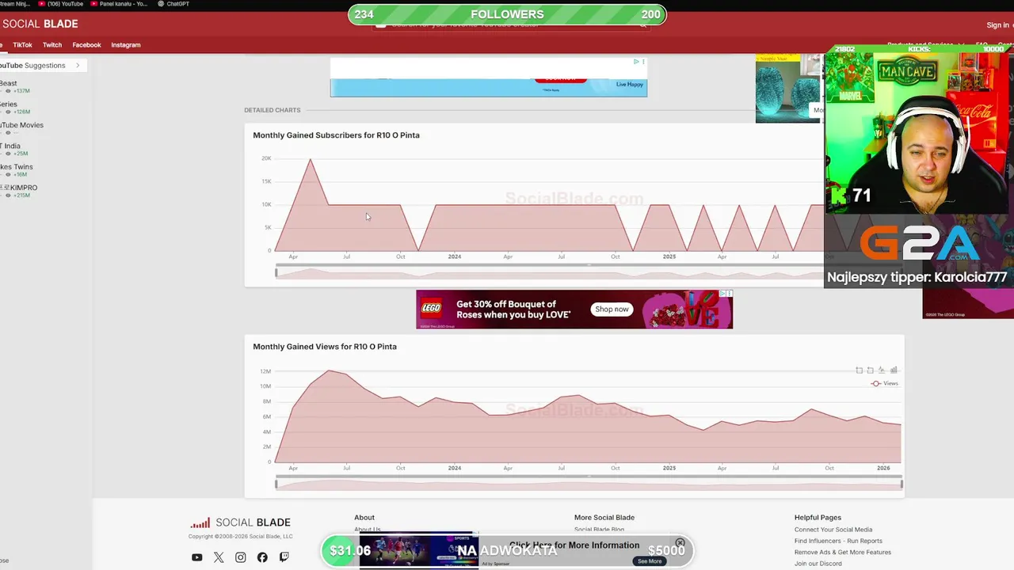Click the About footer heading
The image size is (1014, 570).
pyautogui.click(x=364, y=518)
